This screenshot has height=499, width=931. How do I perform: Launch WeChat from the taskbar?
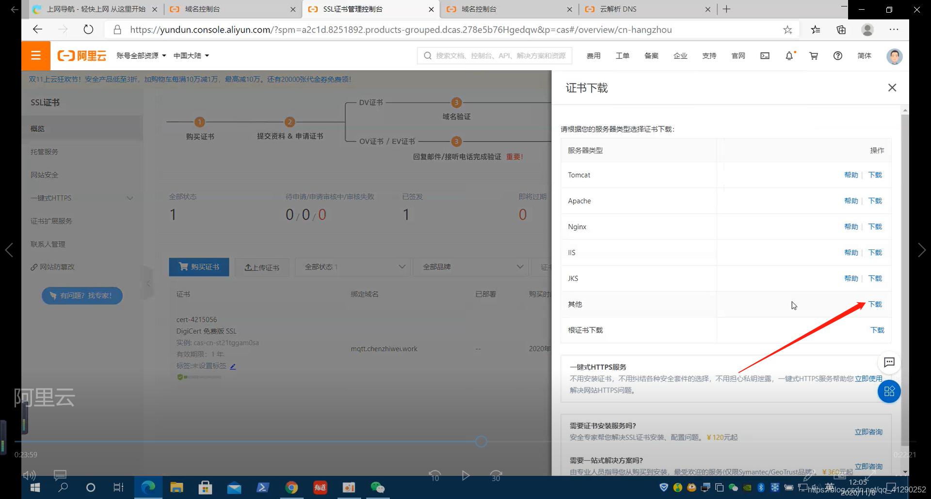378,487
